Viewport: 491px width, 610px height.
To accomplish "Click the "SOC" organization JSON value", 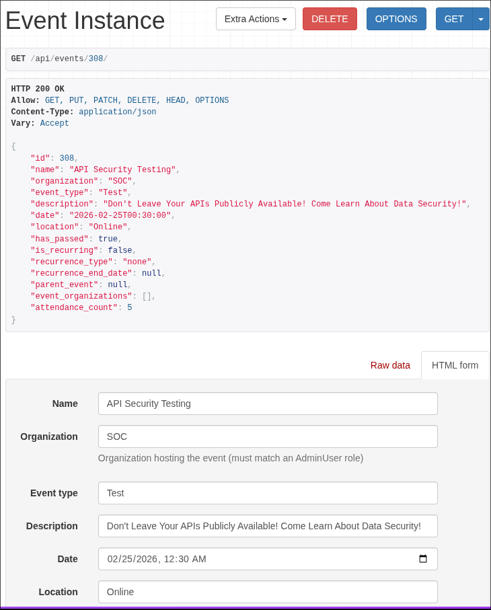I will point(120,181).
